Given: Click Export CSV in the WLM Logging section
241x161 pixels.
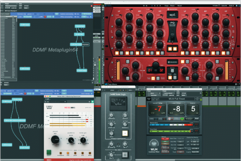Looking at the screenshot, I should [x=195, y=152].
